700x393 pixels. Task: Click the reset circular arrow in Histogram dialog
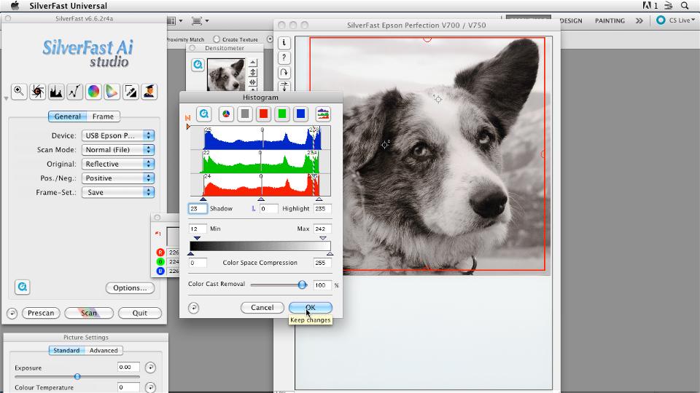coord(193,307)
